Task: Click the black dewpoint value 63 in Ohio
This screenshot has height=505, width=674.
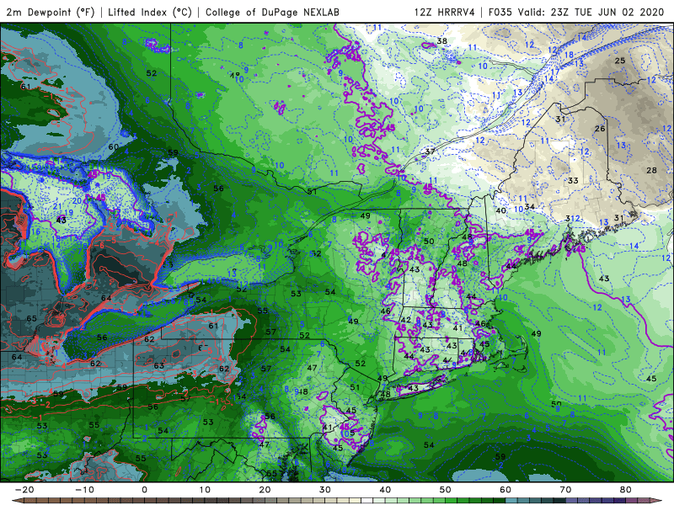Action: tap(159, 365)
